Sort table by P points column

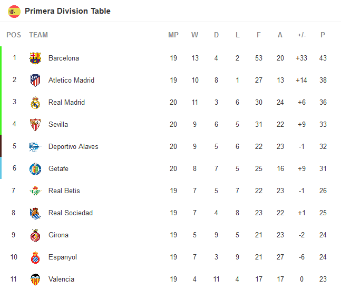tap(323, 35)
